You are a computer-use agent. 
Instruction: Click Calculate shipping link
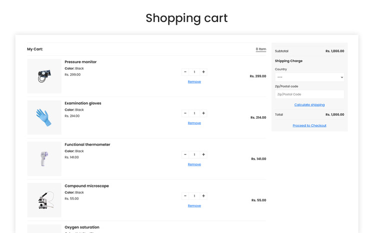309,105
